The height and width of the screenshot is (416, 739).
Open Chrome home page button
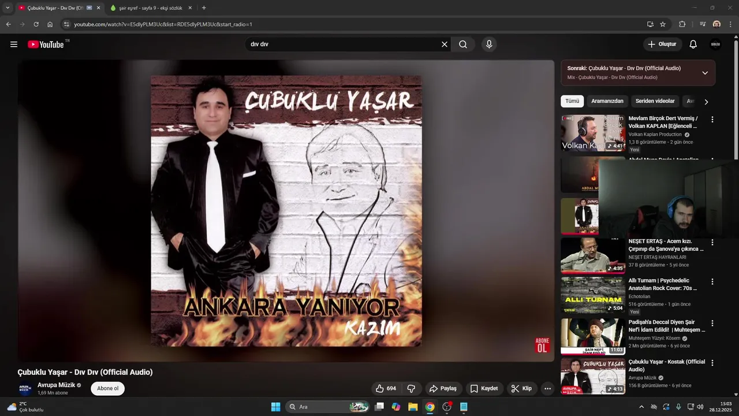click(50, 24)
